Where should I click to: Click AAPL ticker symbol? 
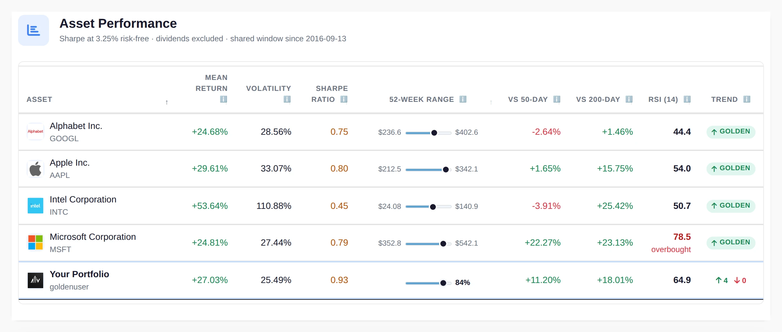[x=60, y=175]
